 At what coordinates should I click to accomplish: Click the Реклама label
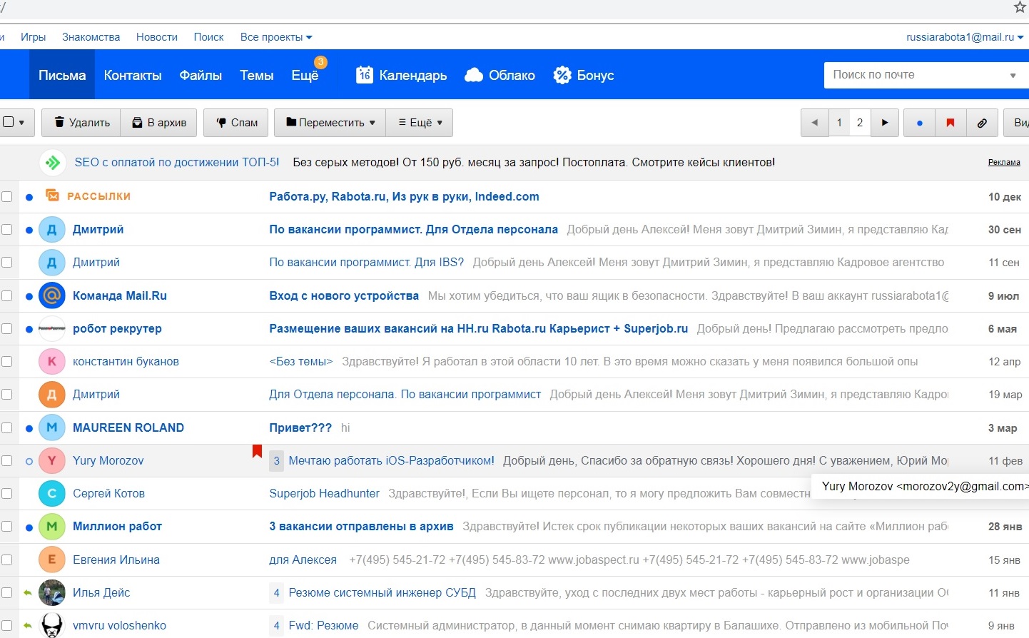coord(1004,163)
